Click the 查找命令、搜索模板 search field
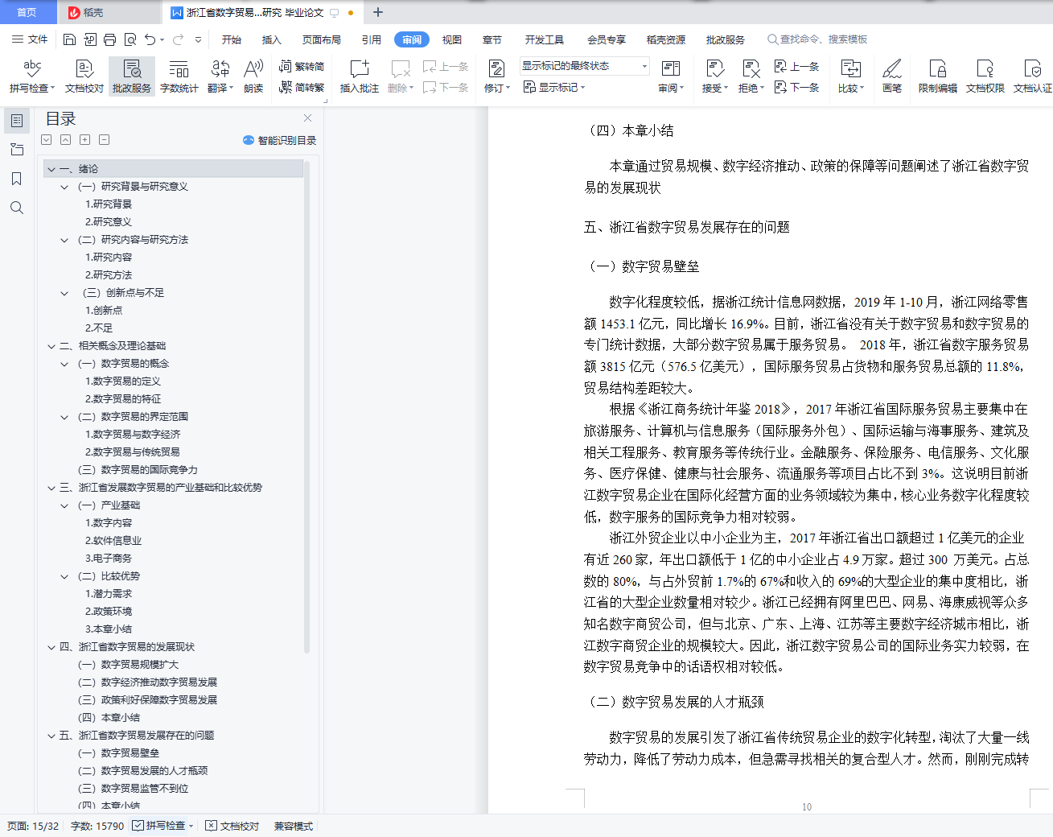Image resolution: width=1053 pixels, height=837 pixels. click(x=818, y=39)
